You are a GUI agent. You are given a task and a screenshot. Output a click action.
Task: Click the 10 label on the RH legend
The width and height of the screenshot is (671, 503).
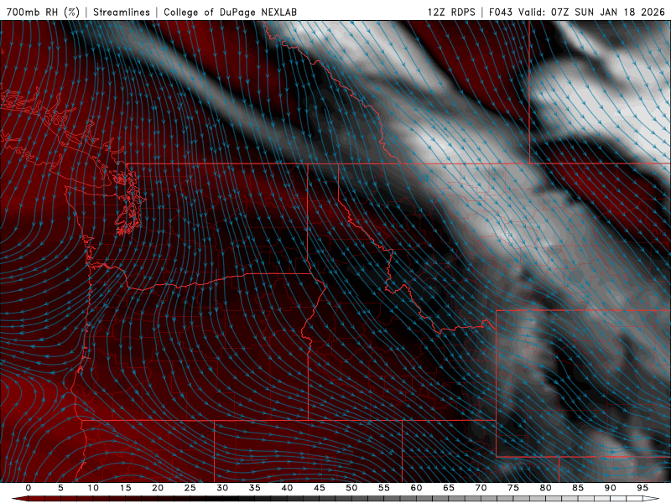pos(93,488)
